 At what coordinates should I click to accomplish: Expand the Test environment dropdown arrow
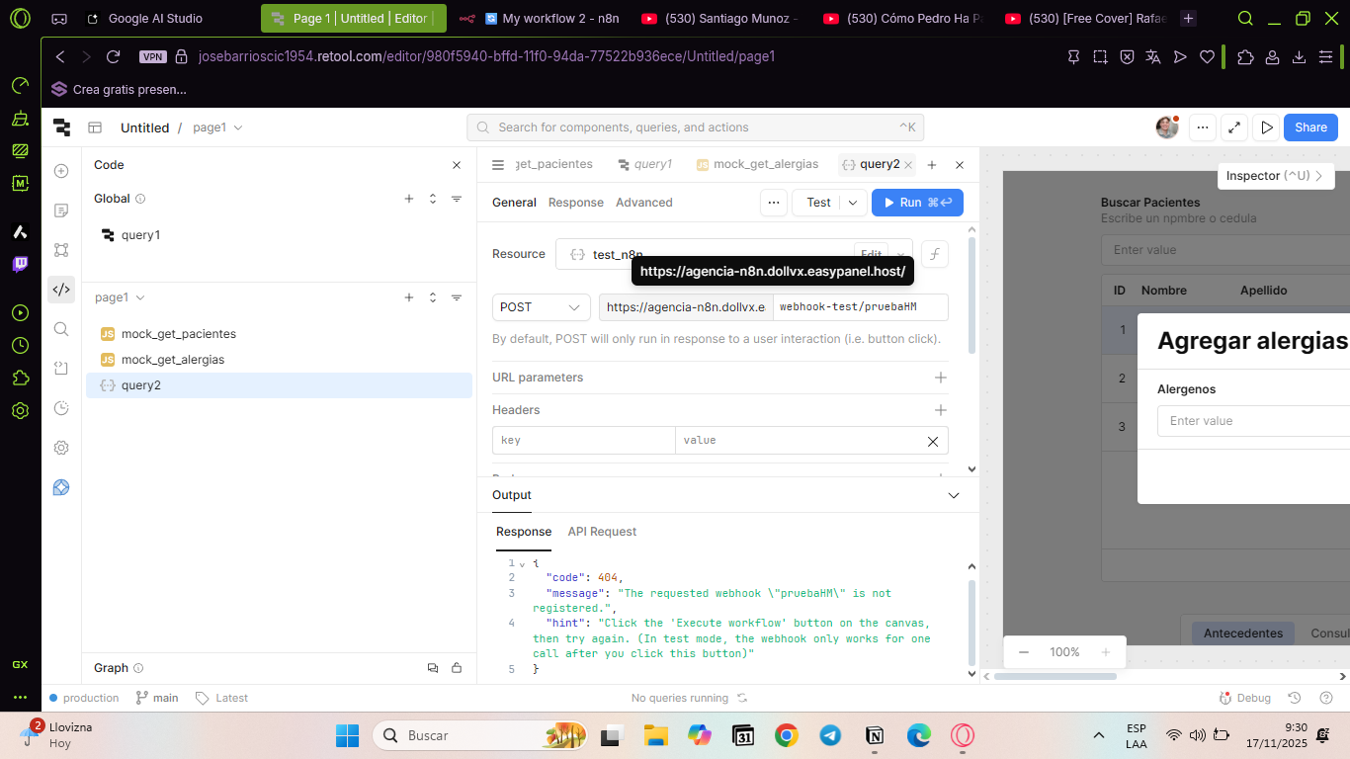click(x=853, y=203)
